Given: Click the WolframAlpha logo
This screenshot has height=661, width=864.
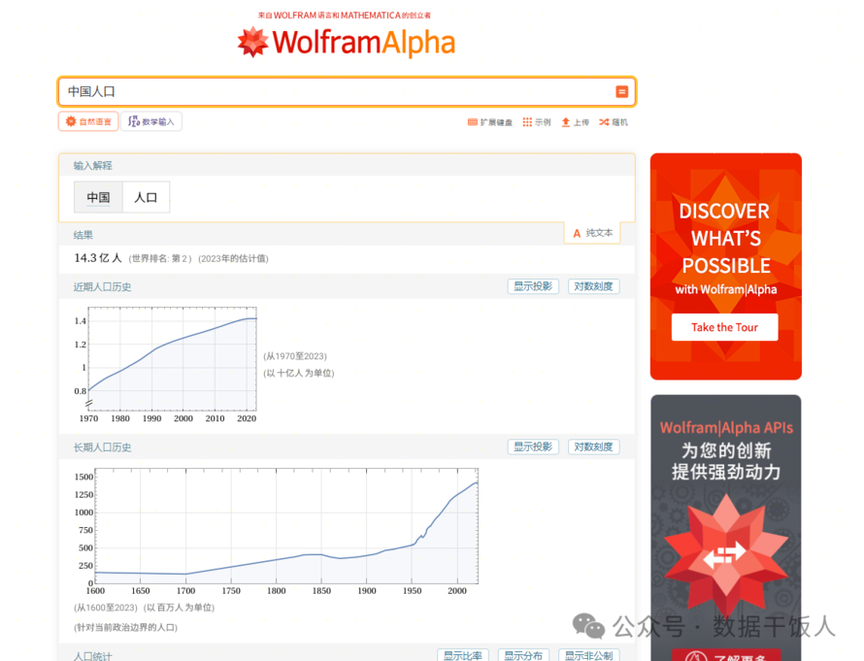Looking at the screenshot, I should coord(346,42).
